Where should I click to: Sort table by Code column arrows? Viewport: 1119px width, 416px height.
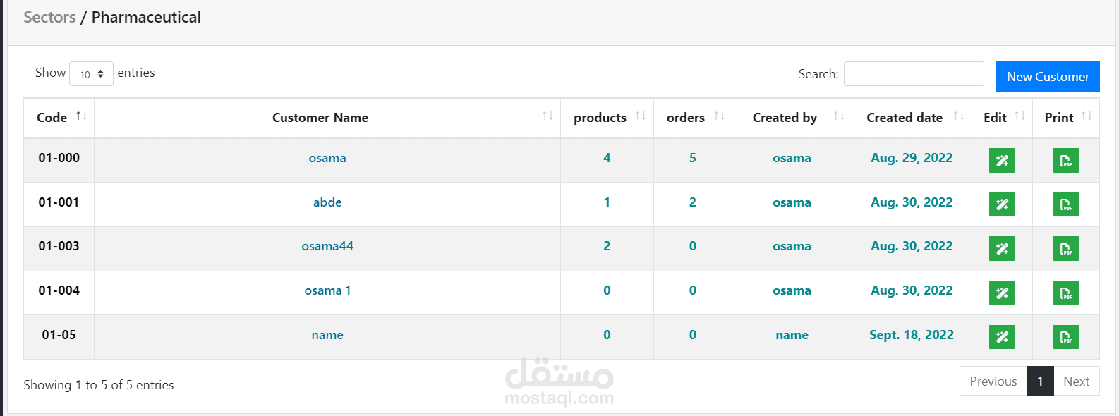point(81,116)
